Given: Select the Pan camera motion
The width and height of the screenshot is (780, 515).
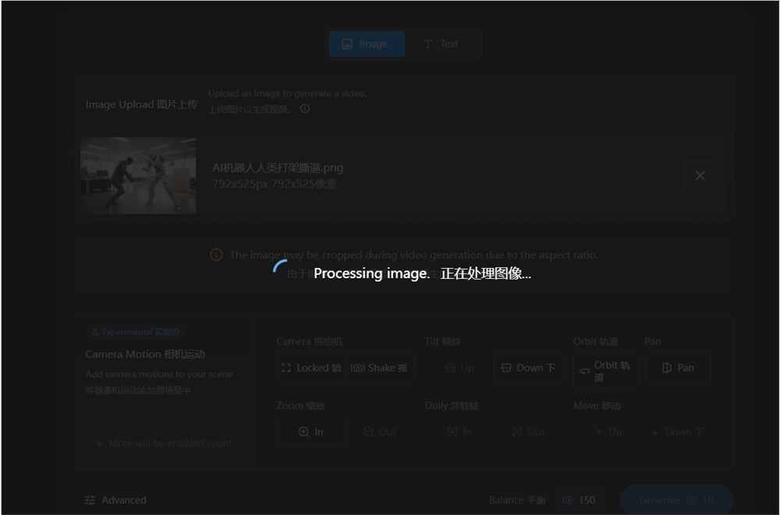Looking at the screenshot, I should point(677,367).
